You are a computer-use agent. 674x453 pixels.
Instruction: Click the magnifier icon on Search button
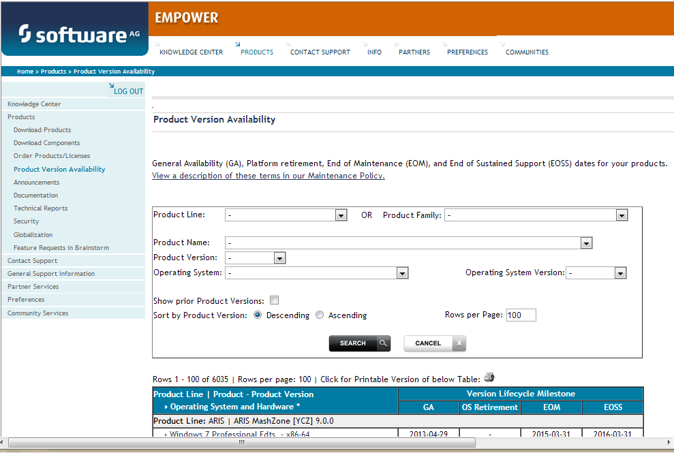(x=384, y=343)
